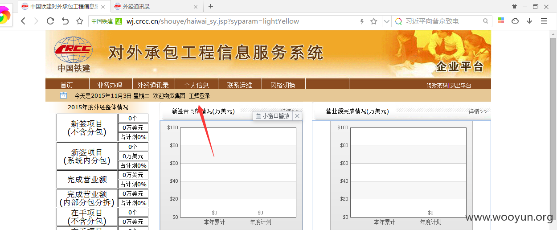The width and height of the screenshot is (557, 230).
Task: Open the colorful apps grid icon
Action: [x=501, y=21]
